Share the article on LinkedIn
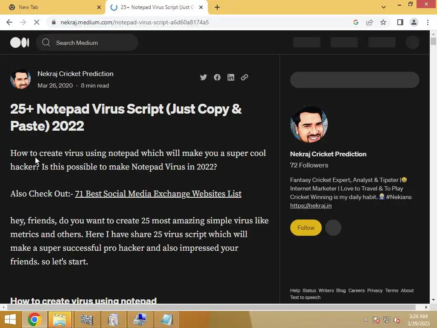Screen dimensions: 437x328 231,77
